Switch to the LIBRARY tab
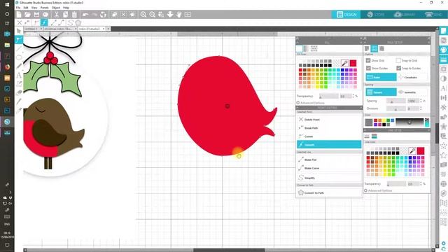The width and height of the screenshot is (448, 252). tap(405, 15)
